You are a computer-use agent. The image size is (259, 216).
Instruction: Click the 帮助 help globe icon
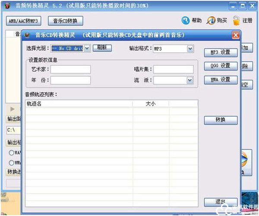click(186, 20)
